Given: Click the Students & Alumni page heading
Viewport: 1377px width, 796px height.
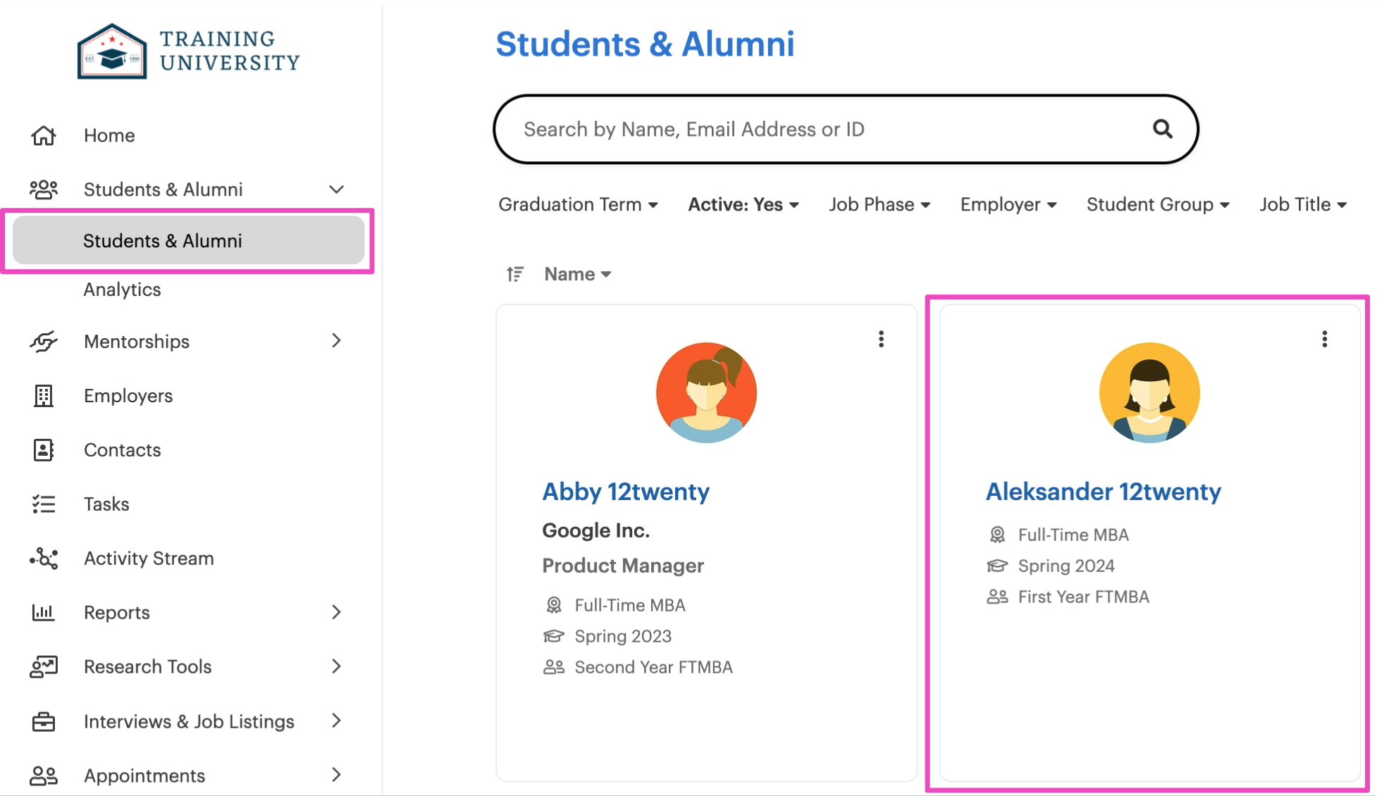Looking at the screenshot, I should pos(645,44).
